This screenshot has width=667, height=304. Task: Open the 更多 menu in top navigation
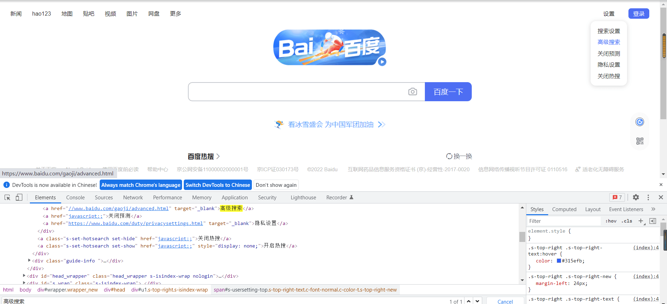click(x=175, y=14)
